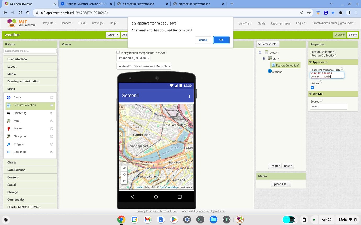
Task: Collapse the Screen1 tree node
Action: (x=260, y=52)
